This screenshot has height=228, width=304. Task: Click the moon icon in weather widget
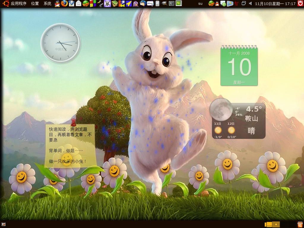coord(221,110)
